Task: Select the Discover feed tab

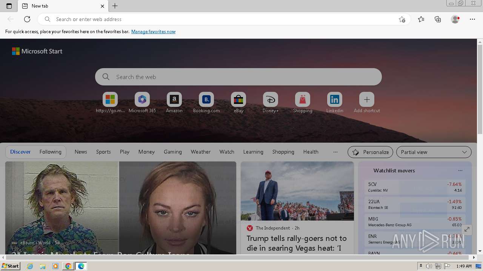Action: [20, 152]
